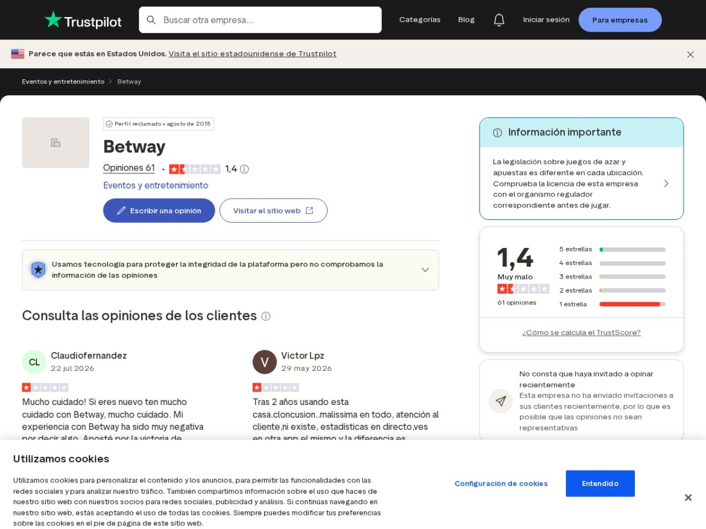Click ¿Cómo se calcula el TrustScore? link

[581, 333]
